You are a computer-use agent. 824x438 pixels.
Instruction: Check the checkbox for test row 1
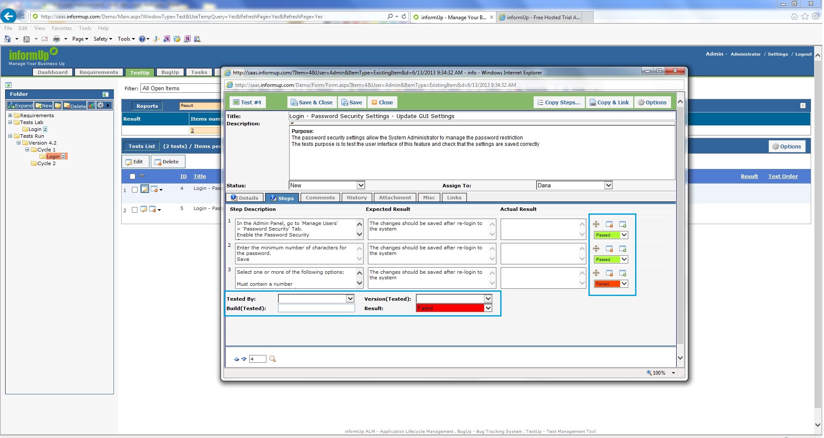click(x=135, y=189)
